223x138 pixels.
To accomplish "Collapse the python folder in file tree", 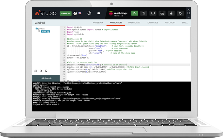I will tap(37, 29).
